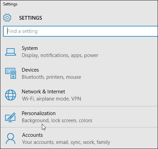Open the System category title
The height and width of the screenshot is (149, 158).
(x=30, y=48)
